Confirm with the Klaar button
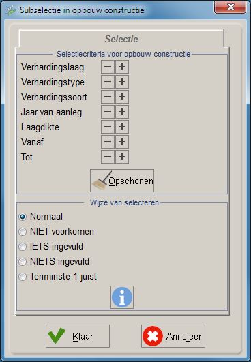Image resolution: width=251 pixels, height=362 pixels. (x=78, y=336)
